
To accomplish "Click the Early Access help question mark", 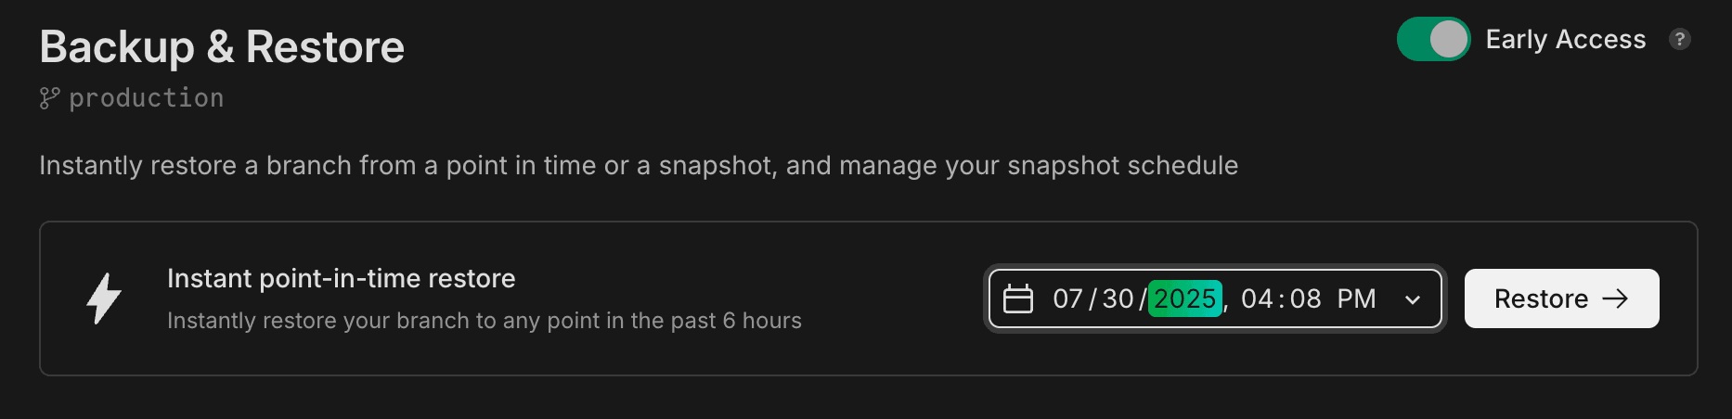I will click(x=1679, y=39).
